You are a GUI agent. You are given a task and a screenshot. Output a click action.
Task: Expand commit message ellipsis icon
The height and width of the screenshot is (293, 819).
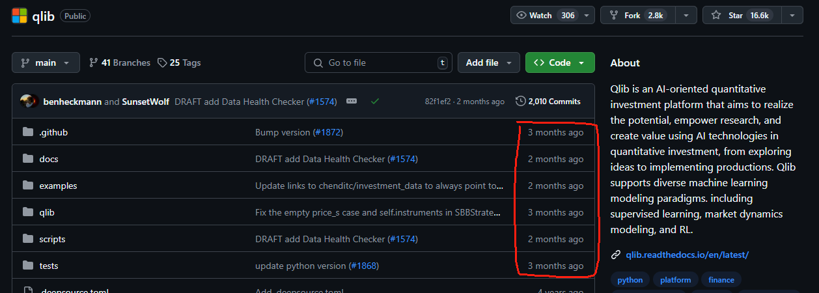[352, 102]
